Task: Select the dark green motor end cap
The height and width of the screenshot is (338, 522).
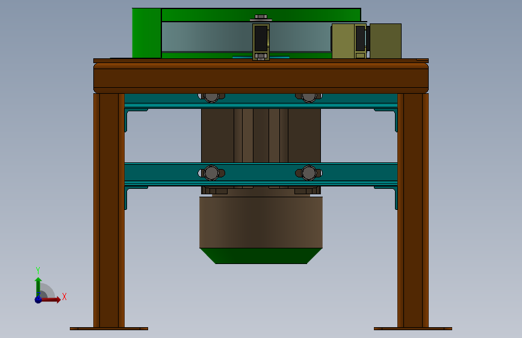Action: [261, 256]
